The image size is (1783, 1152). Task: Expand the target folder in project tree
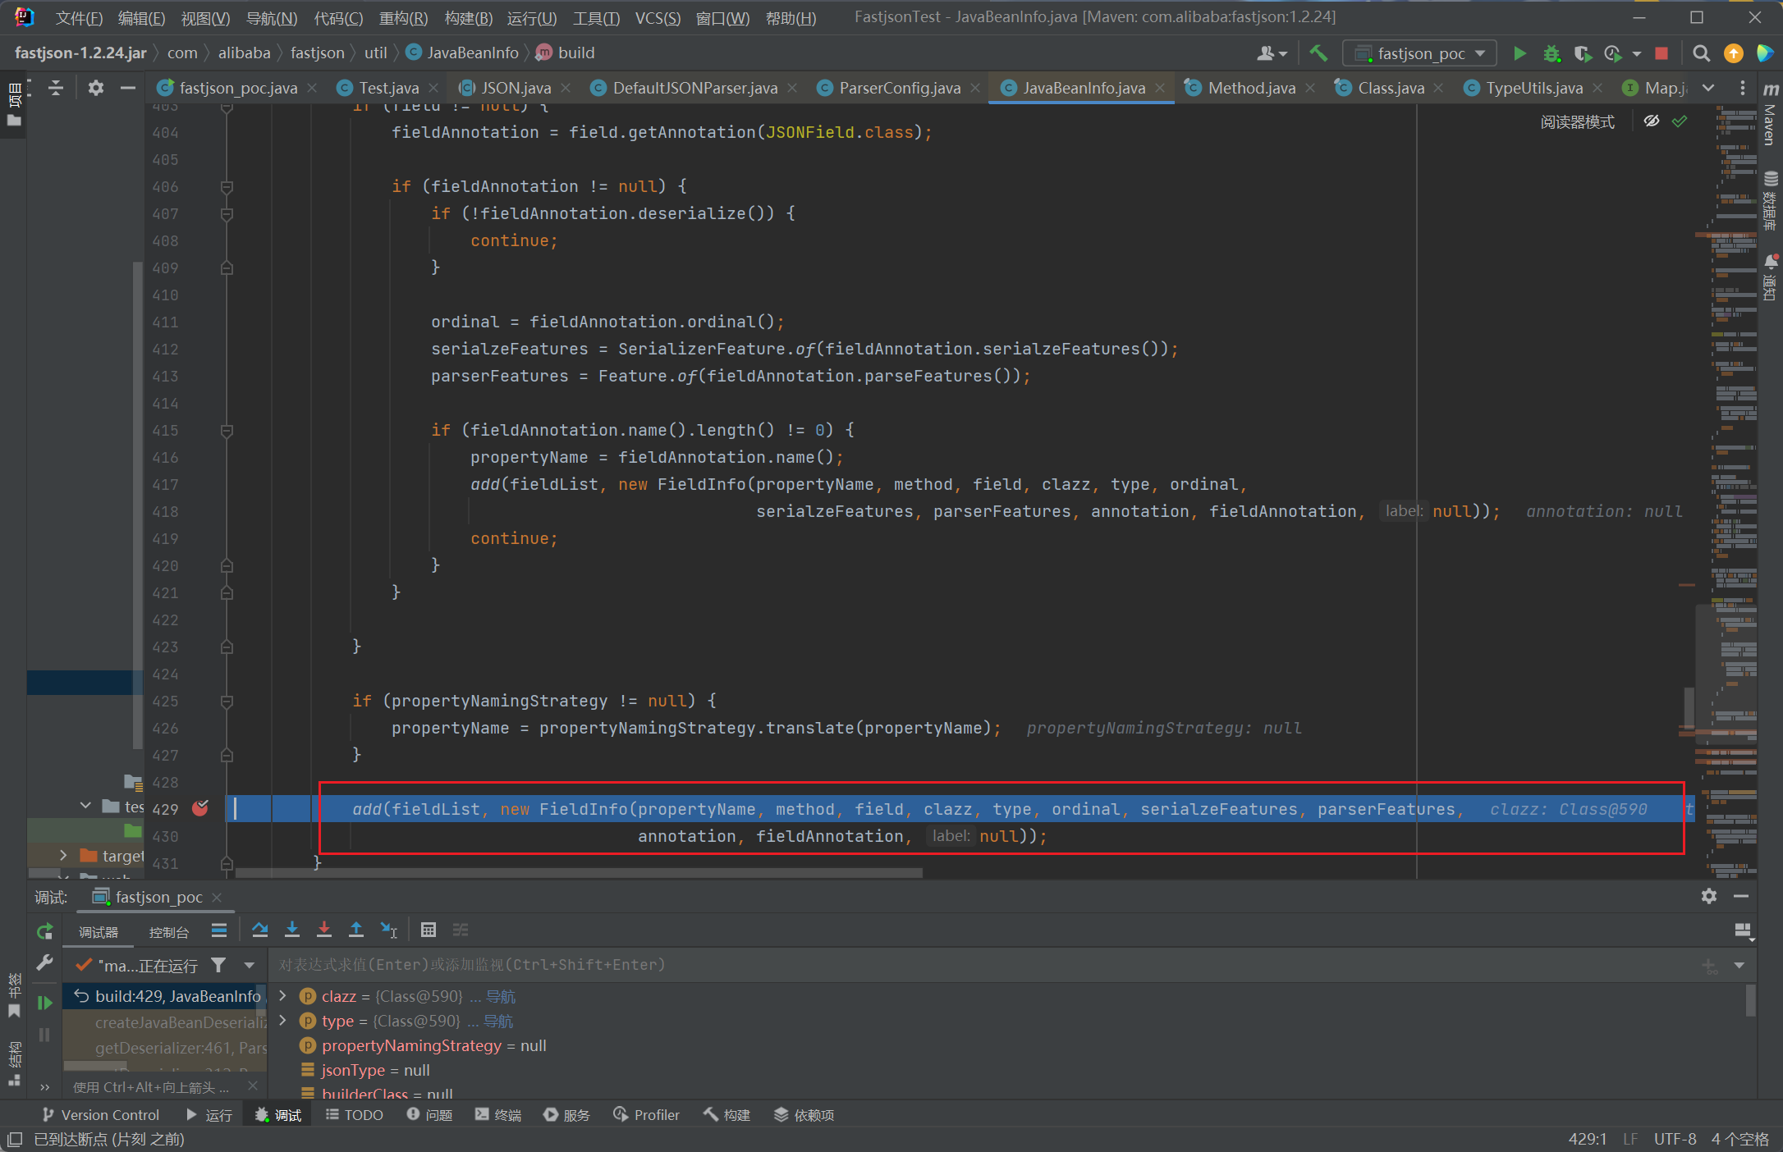tap(63, 855)
